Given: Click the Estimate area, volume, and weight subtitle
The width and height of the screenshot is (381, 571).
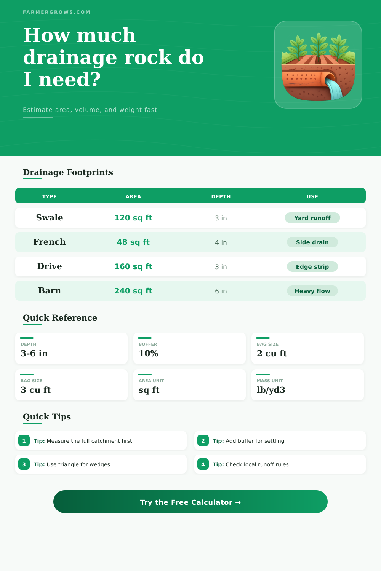Looking at the screenshot, I should pyautogui.click(x=90, y=110).
